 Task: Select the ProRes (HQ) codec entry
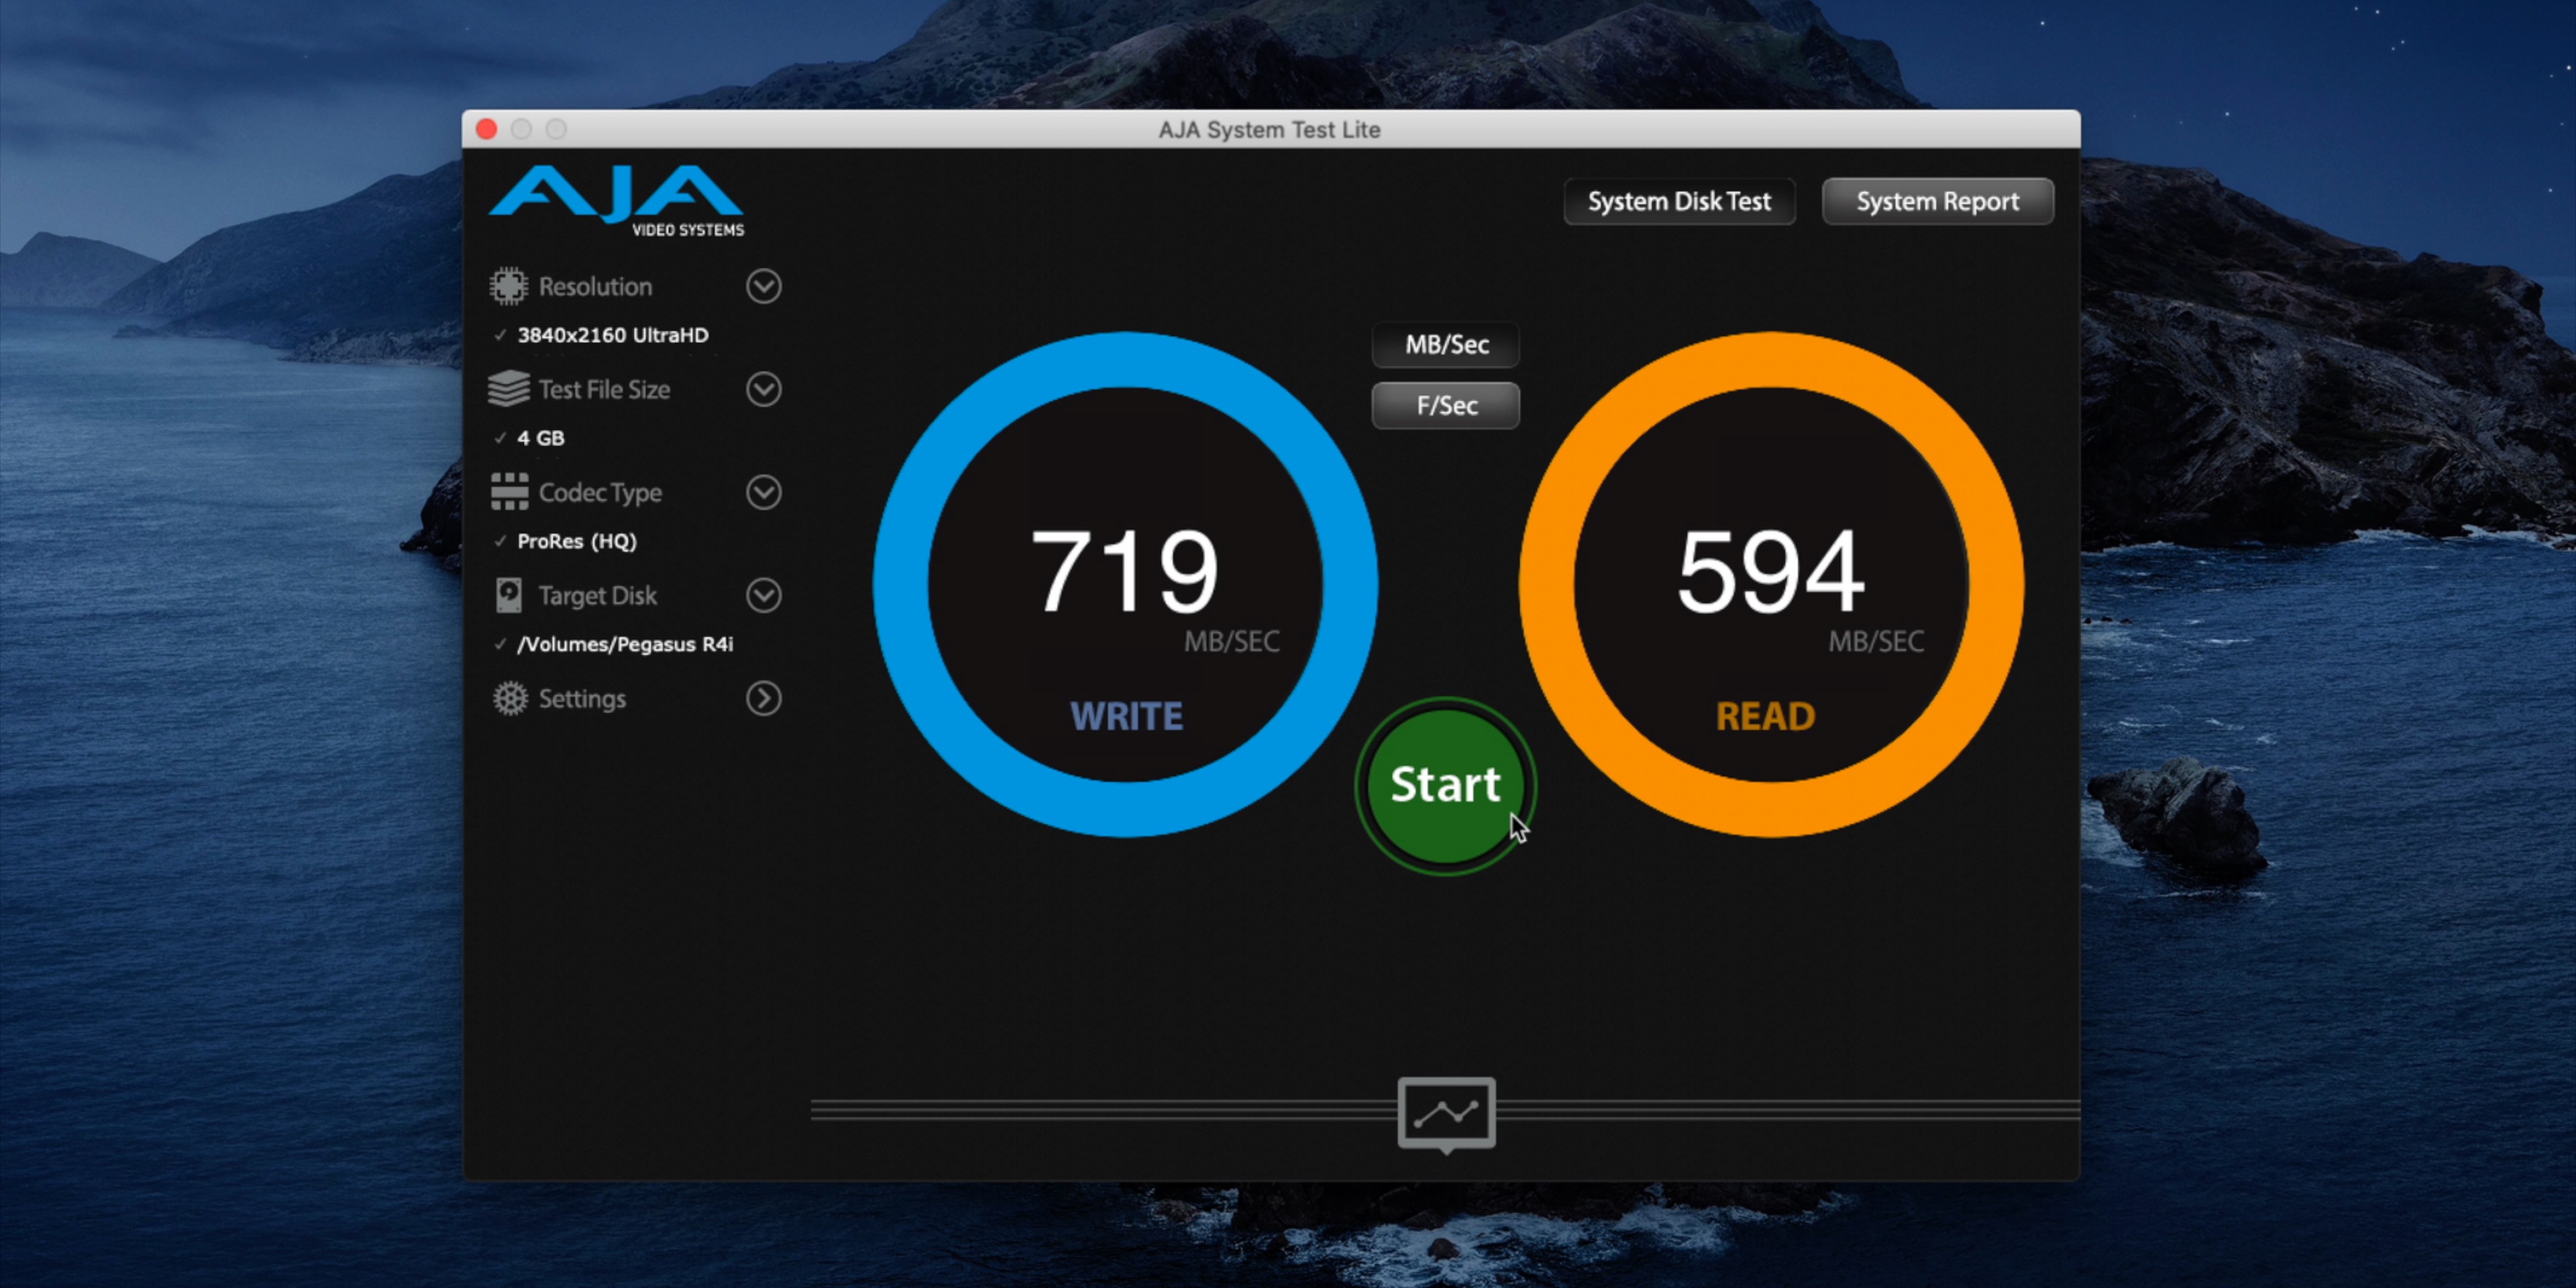tap(576, 541)
